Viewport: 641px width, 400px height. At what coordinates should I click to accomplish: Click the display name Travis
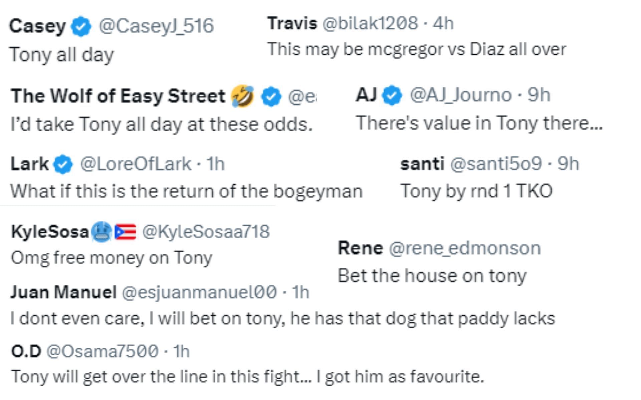point(292,23)
